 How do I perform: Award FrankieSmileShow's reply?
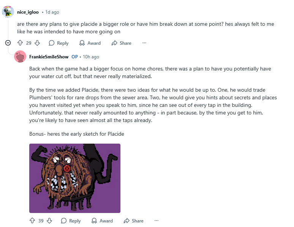click(x=102, y=221)
